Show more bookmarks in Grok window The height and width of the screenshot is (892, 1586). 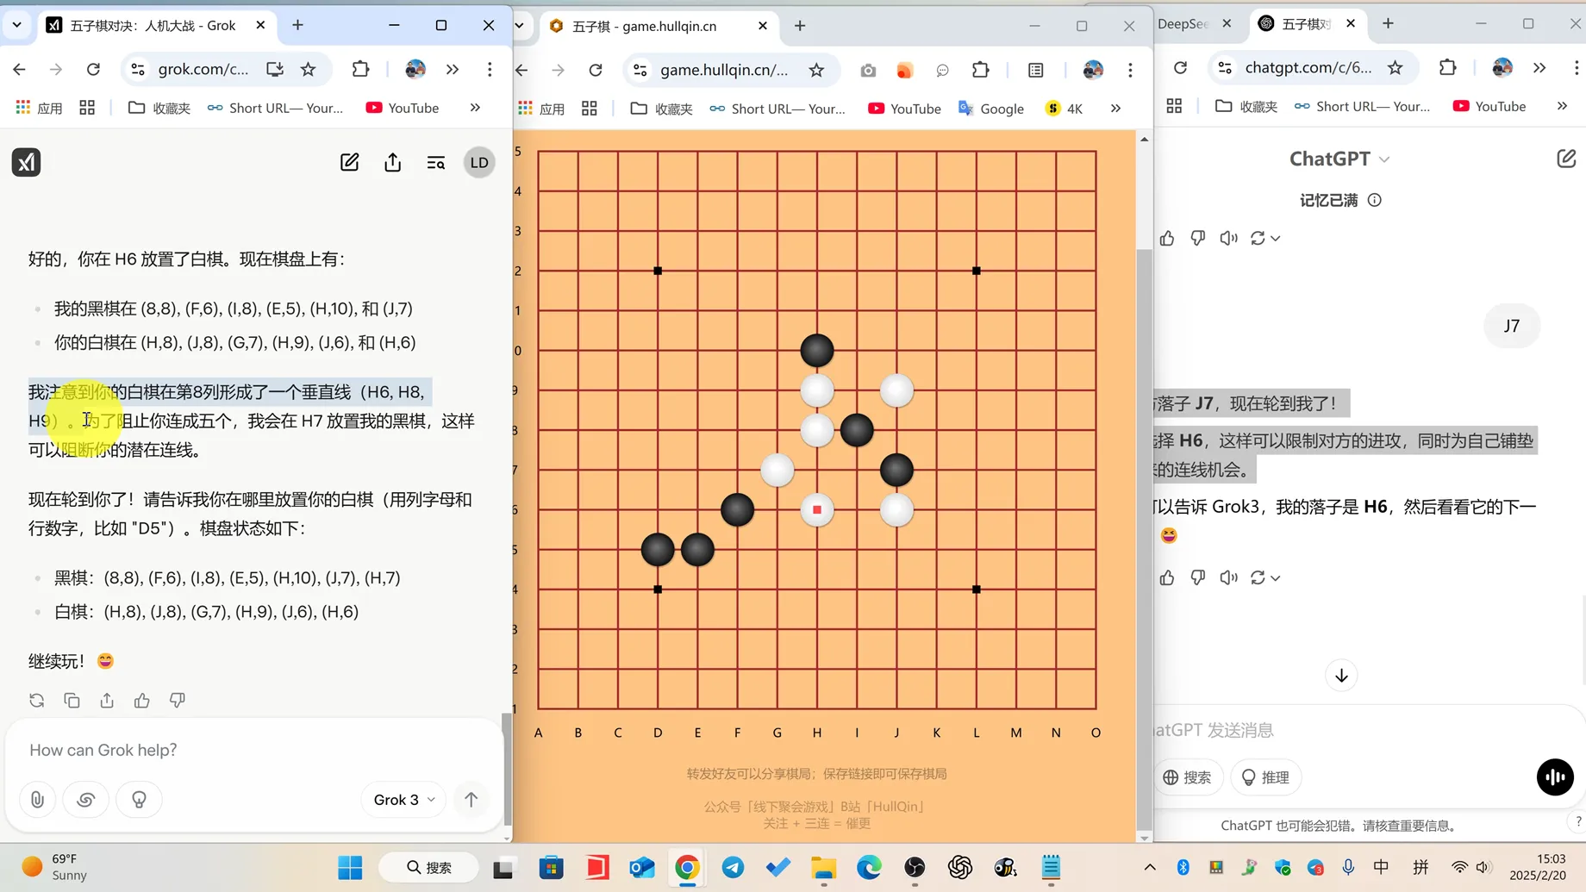click(475, 108)
